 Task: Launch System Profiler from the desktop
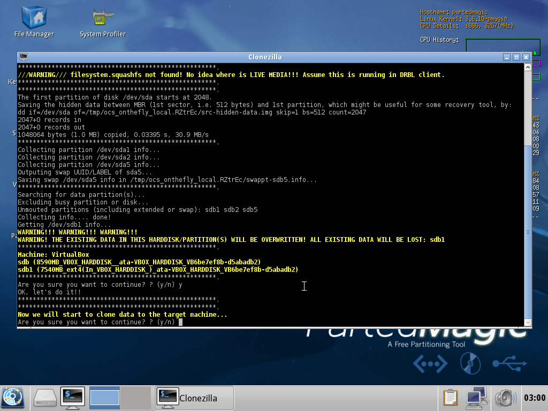coord(102,21)
